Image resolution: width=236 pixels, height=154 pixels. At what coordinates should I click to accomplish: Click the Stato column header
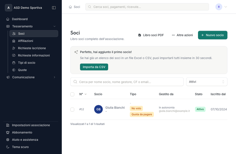199,94
